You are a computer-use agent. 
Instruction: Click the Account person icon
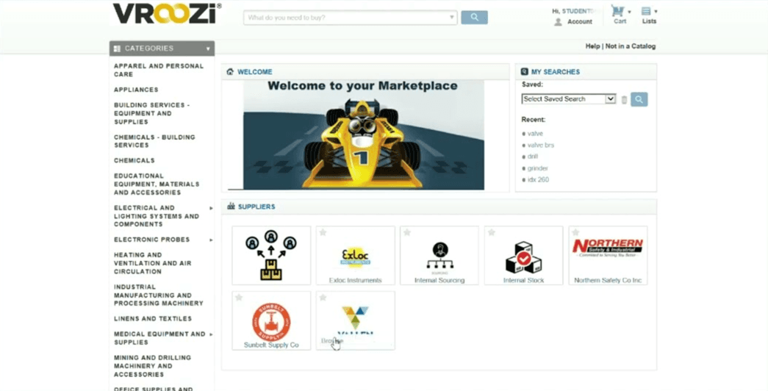click(x=558, y=22)
